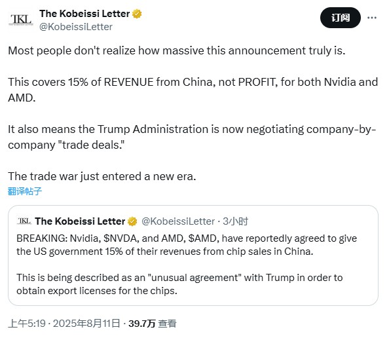Click the $AMD cashtag in quoted tweet
389x338 pixels.
point(204,238)
